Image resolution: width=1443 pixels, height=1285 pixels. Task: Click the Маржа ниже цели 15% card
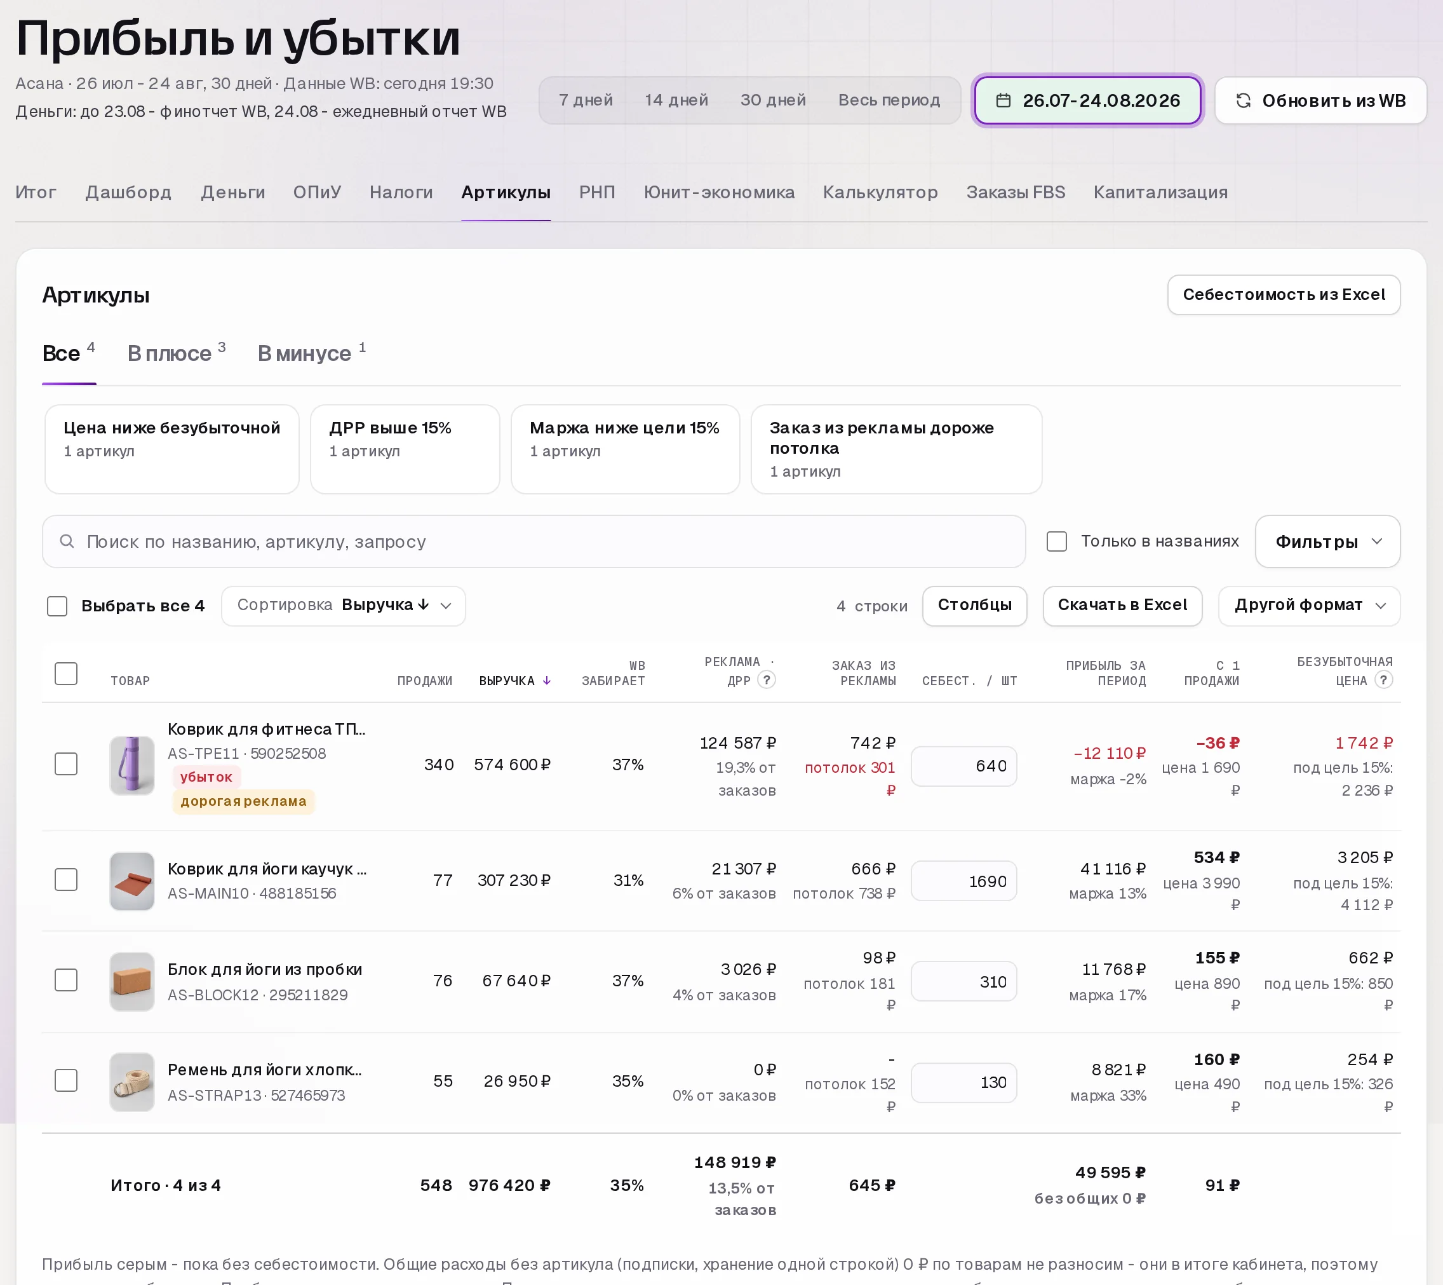click(x=625, y=449)
